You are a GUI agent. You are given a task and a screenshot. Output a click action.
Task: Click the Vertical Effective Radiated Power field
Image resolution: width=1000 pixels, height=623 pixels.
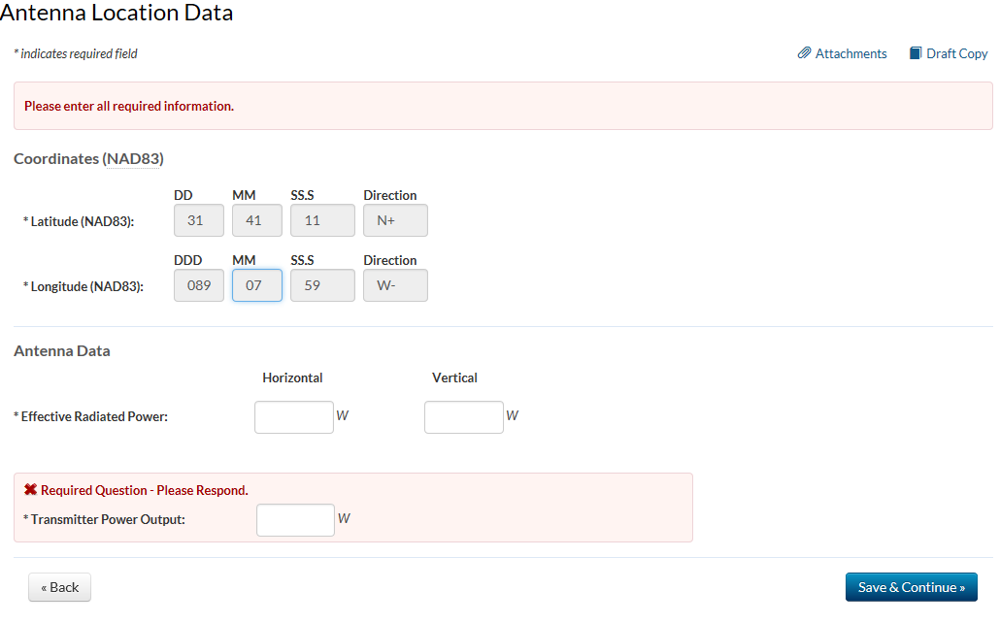[464, 417]
